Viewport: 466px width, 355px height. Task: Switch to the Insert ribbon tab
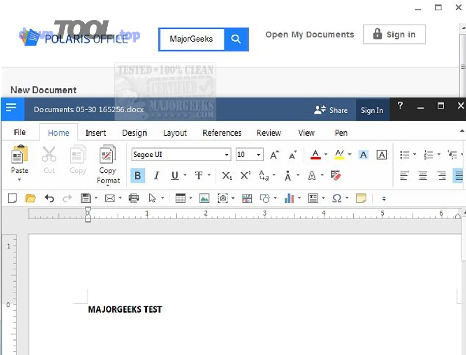pos(96,133)
